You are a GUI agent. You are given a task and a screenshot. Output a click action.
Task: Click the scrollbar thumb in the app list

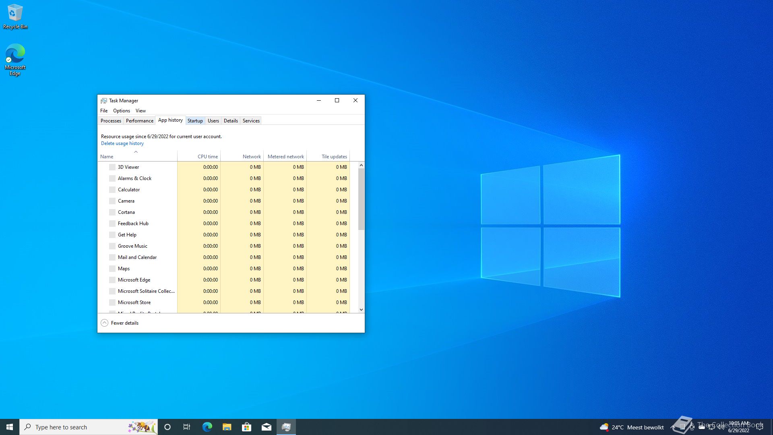click(361, 199)
